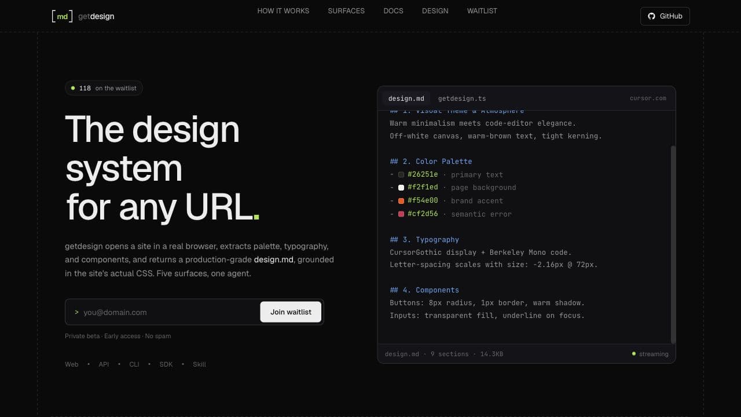Go to the SURFACES nav item
The height and width of the screenshot is (417, 741).
346,11
